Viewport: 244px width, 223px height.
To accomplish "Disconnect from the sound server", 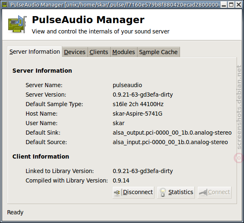I will (133, 192).
